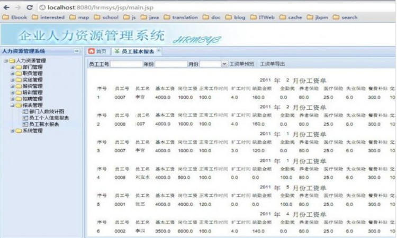Image resolution: width=397 pixels, height=238 pixels.
Task: Select 员工薪水报表 in the tree
Action: click(x=44, y=124)
